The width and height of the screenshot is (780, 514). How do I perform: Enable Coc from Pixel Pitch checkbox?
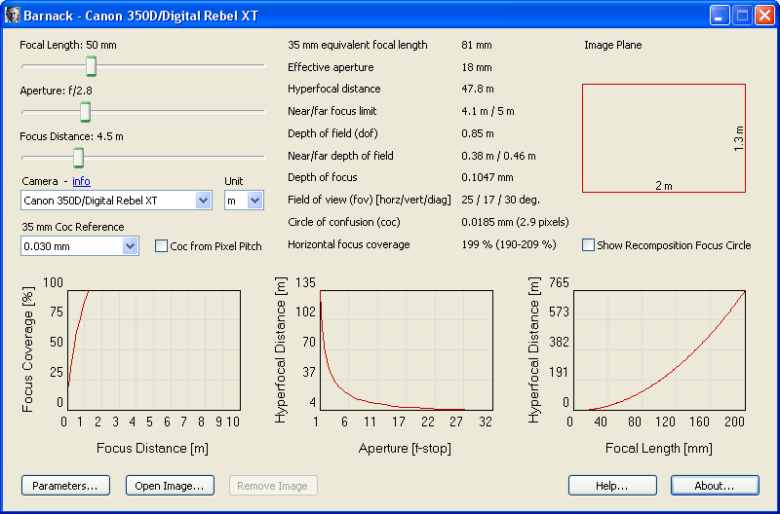tap(161, 246)
